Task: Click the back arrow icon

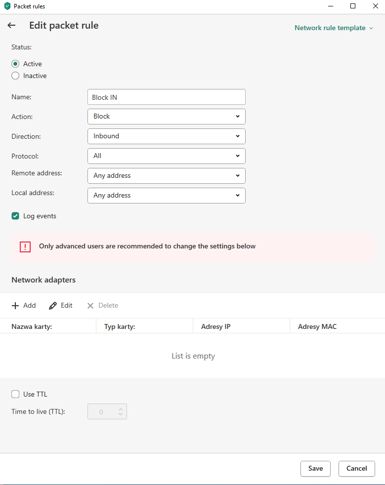Action: tap(11, 26)
